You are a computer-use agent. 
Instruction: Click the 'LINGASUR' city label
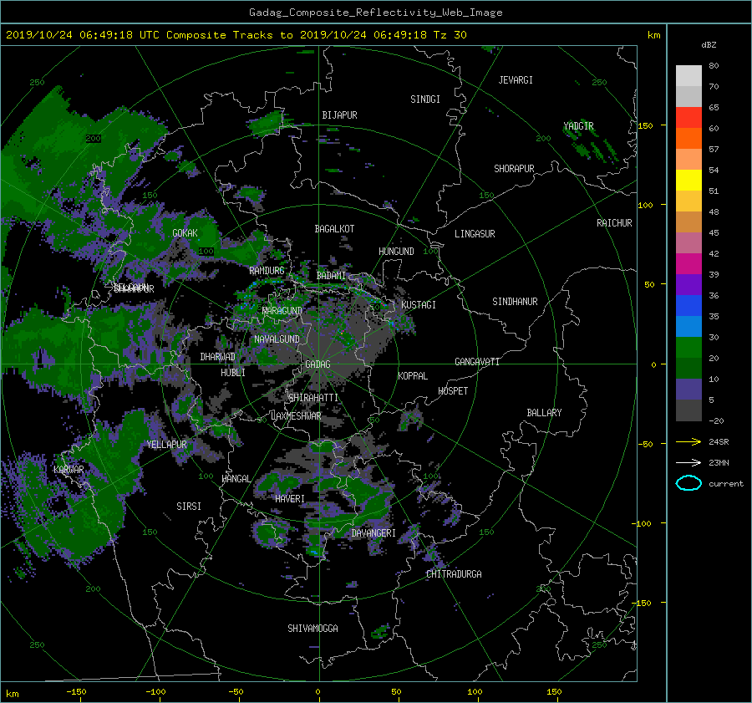475,234
